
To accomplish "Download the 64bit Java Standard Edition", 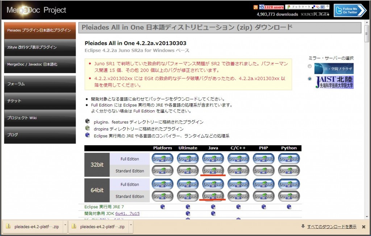I will point(213,196).
